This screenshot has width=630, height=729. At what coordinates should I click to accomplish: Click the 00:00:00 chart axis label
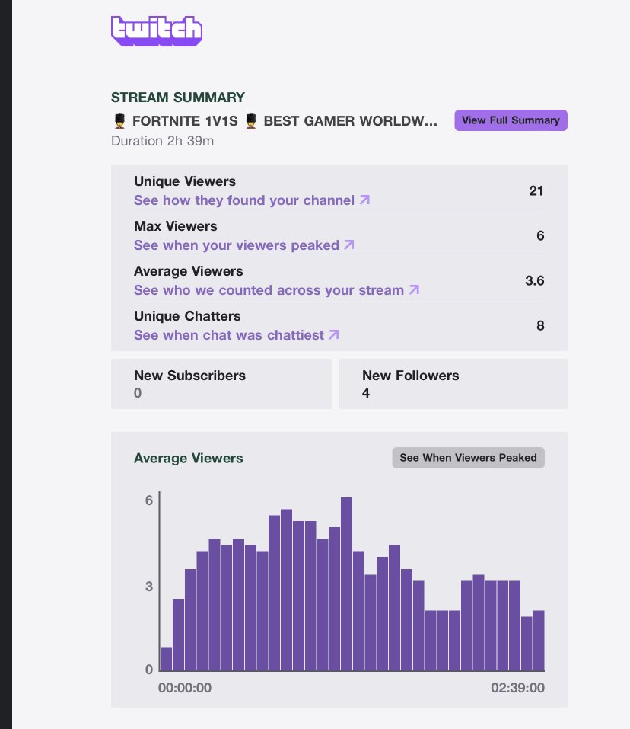coord(185,688)
